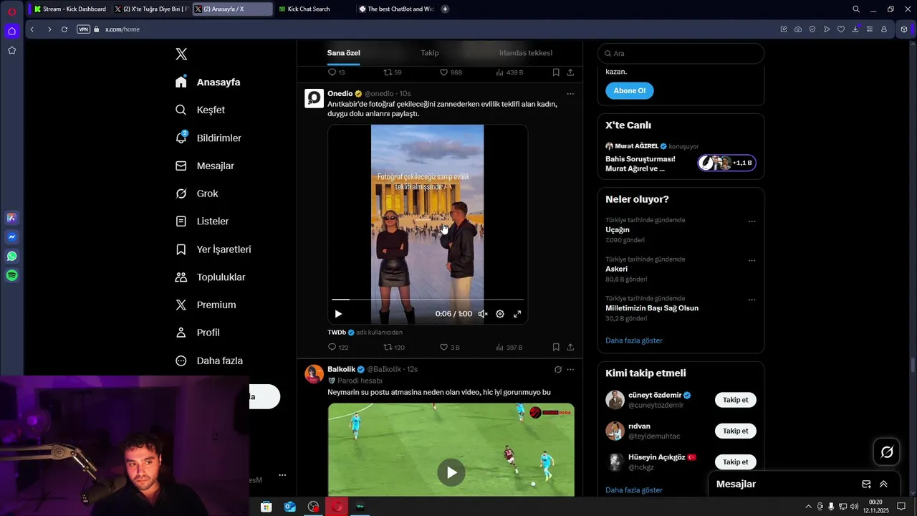This screenshot has height=516, width=917.
Task: Click the Abone Ol button
Action: [629, 91]
